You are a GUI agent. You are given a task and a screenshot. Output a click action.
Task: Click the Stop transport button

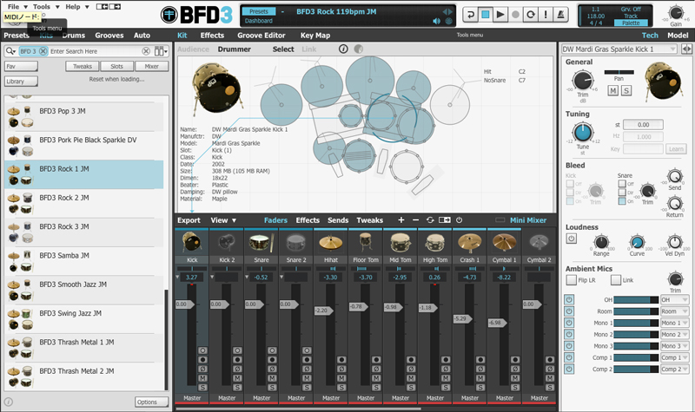486,14
